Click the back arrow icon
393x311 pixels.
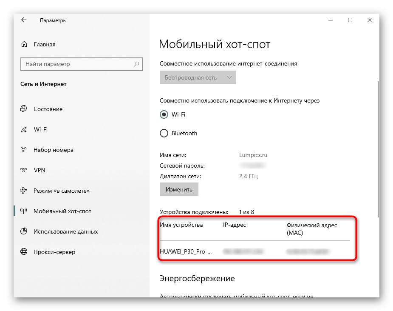(x=24, y=20)
